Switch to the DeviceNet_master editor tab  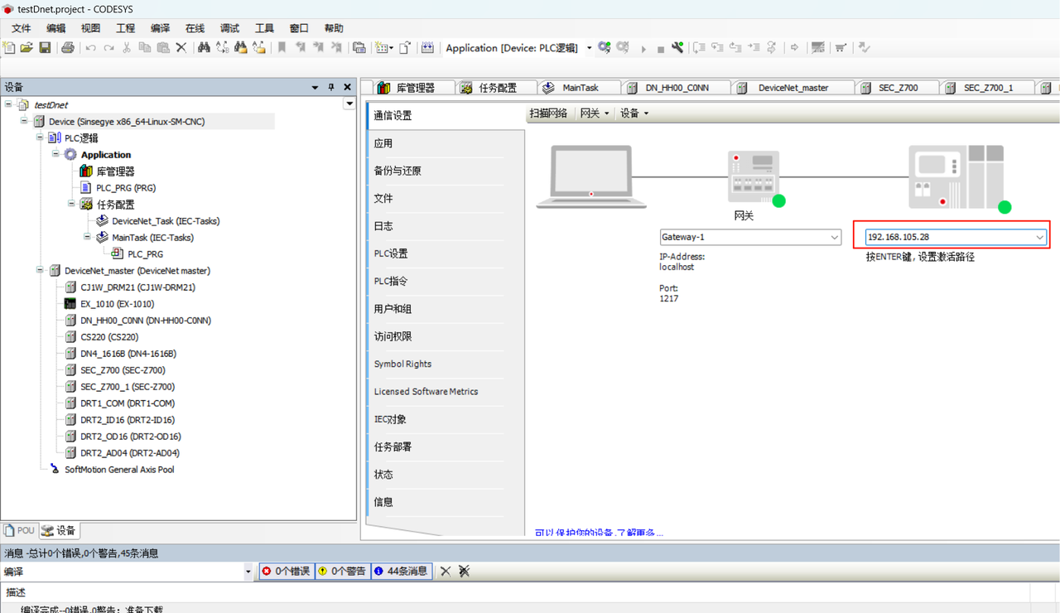point(792,88)
